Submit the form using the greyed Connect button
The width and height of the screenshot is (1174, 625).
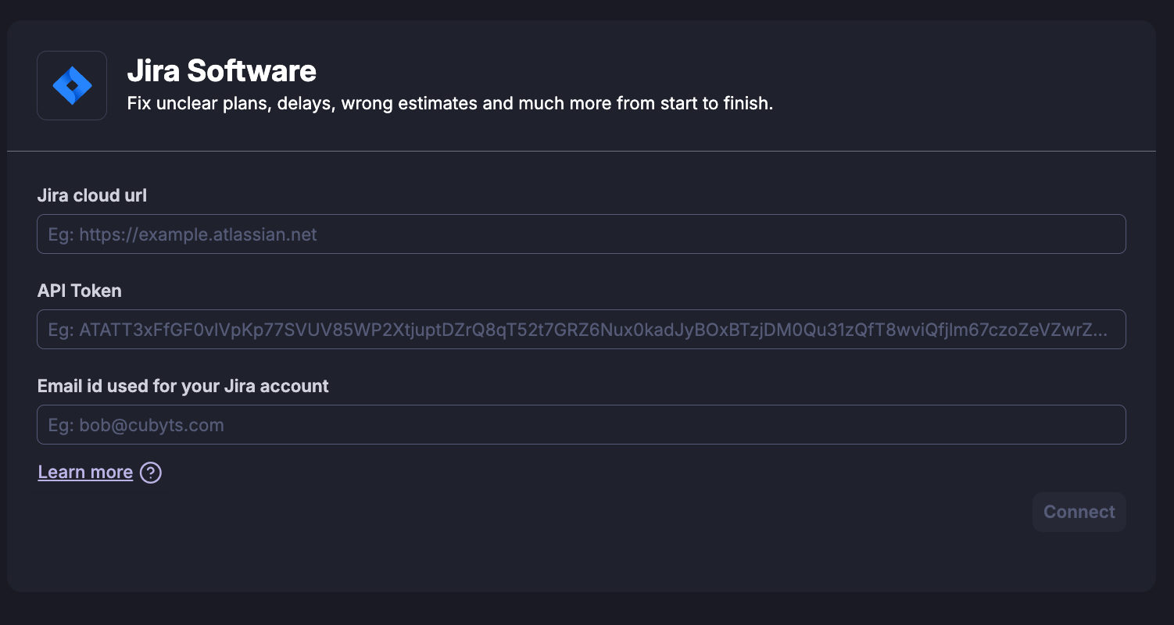coord(1079,512)
